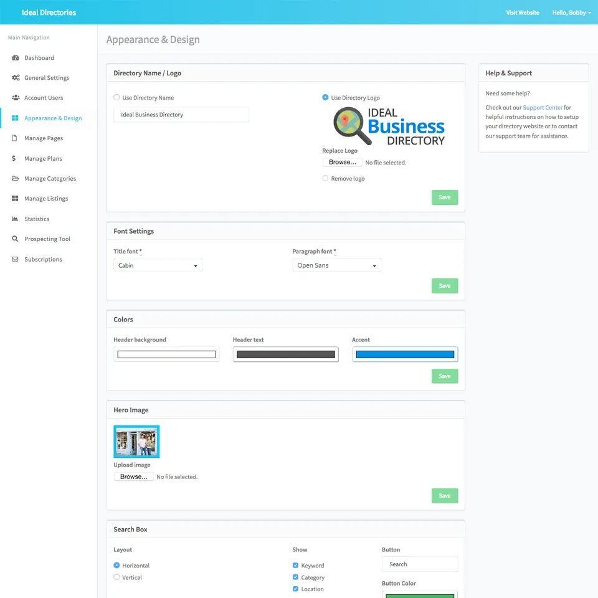Open the Support Center link
The height and width of the screenshot is (598, 598).
543,108
